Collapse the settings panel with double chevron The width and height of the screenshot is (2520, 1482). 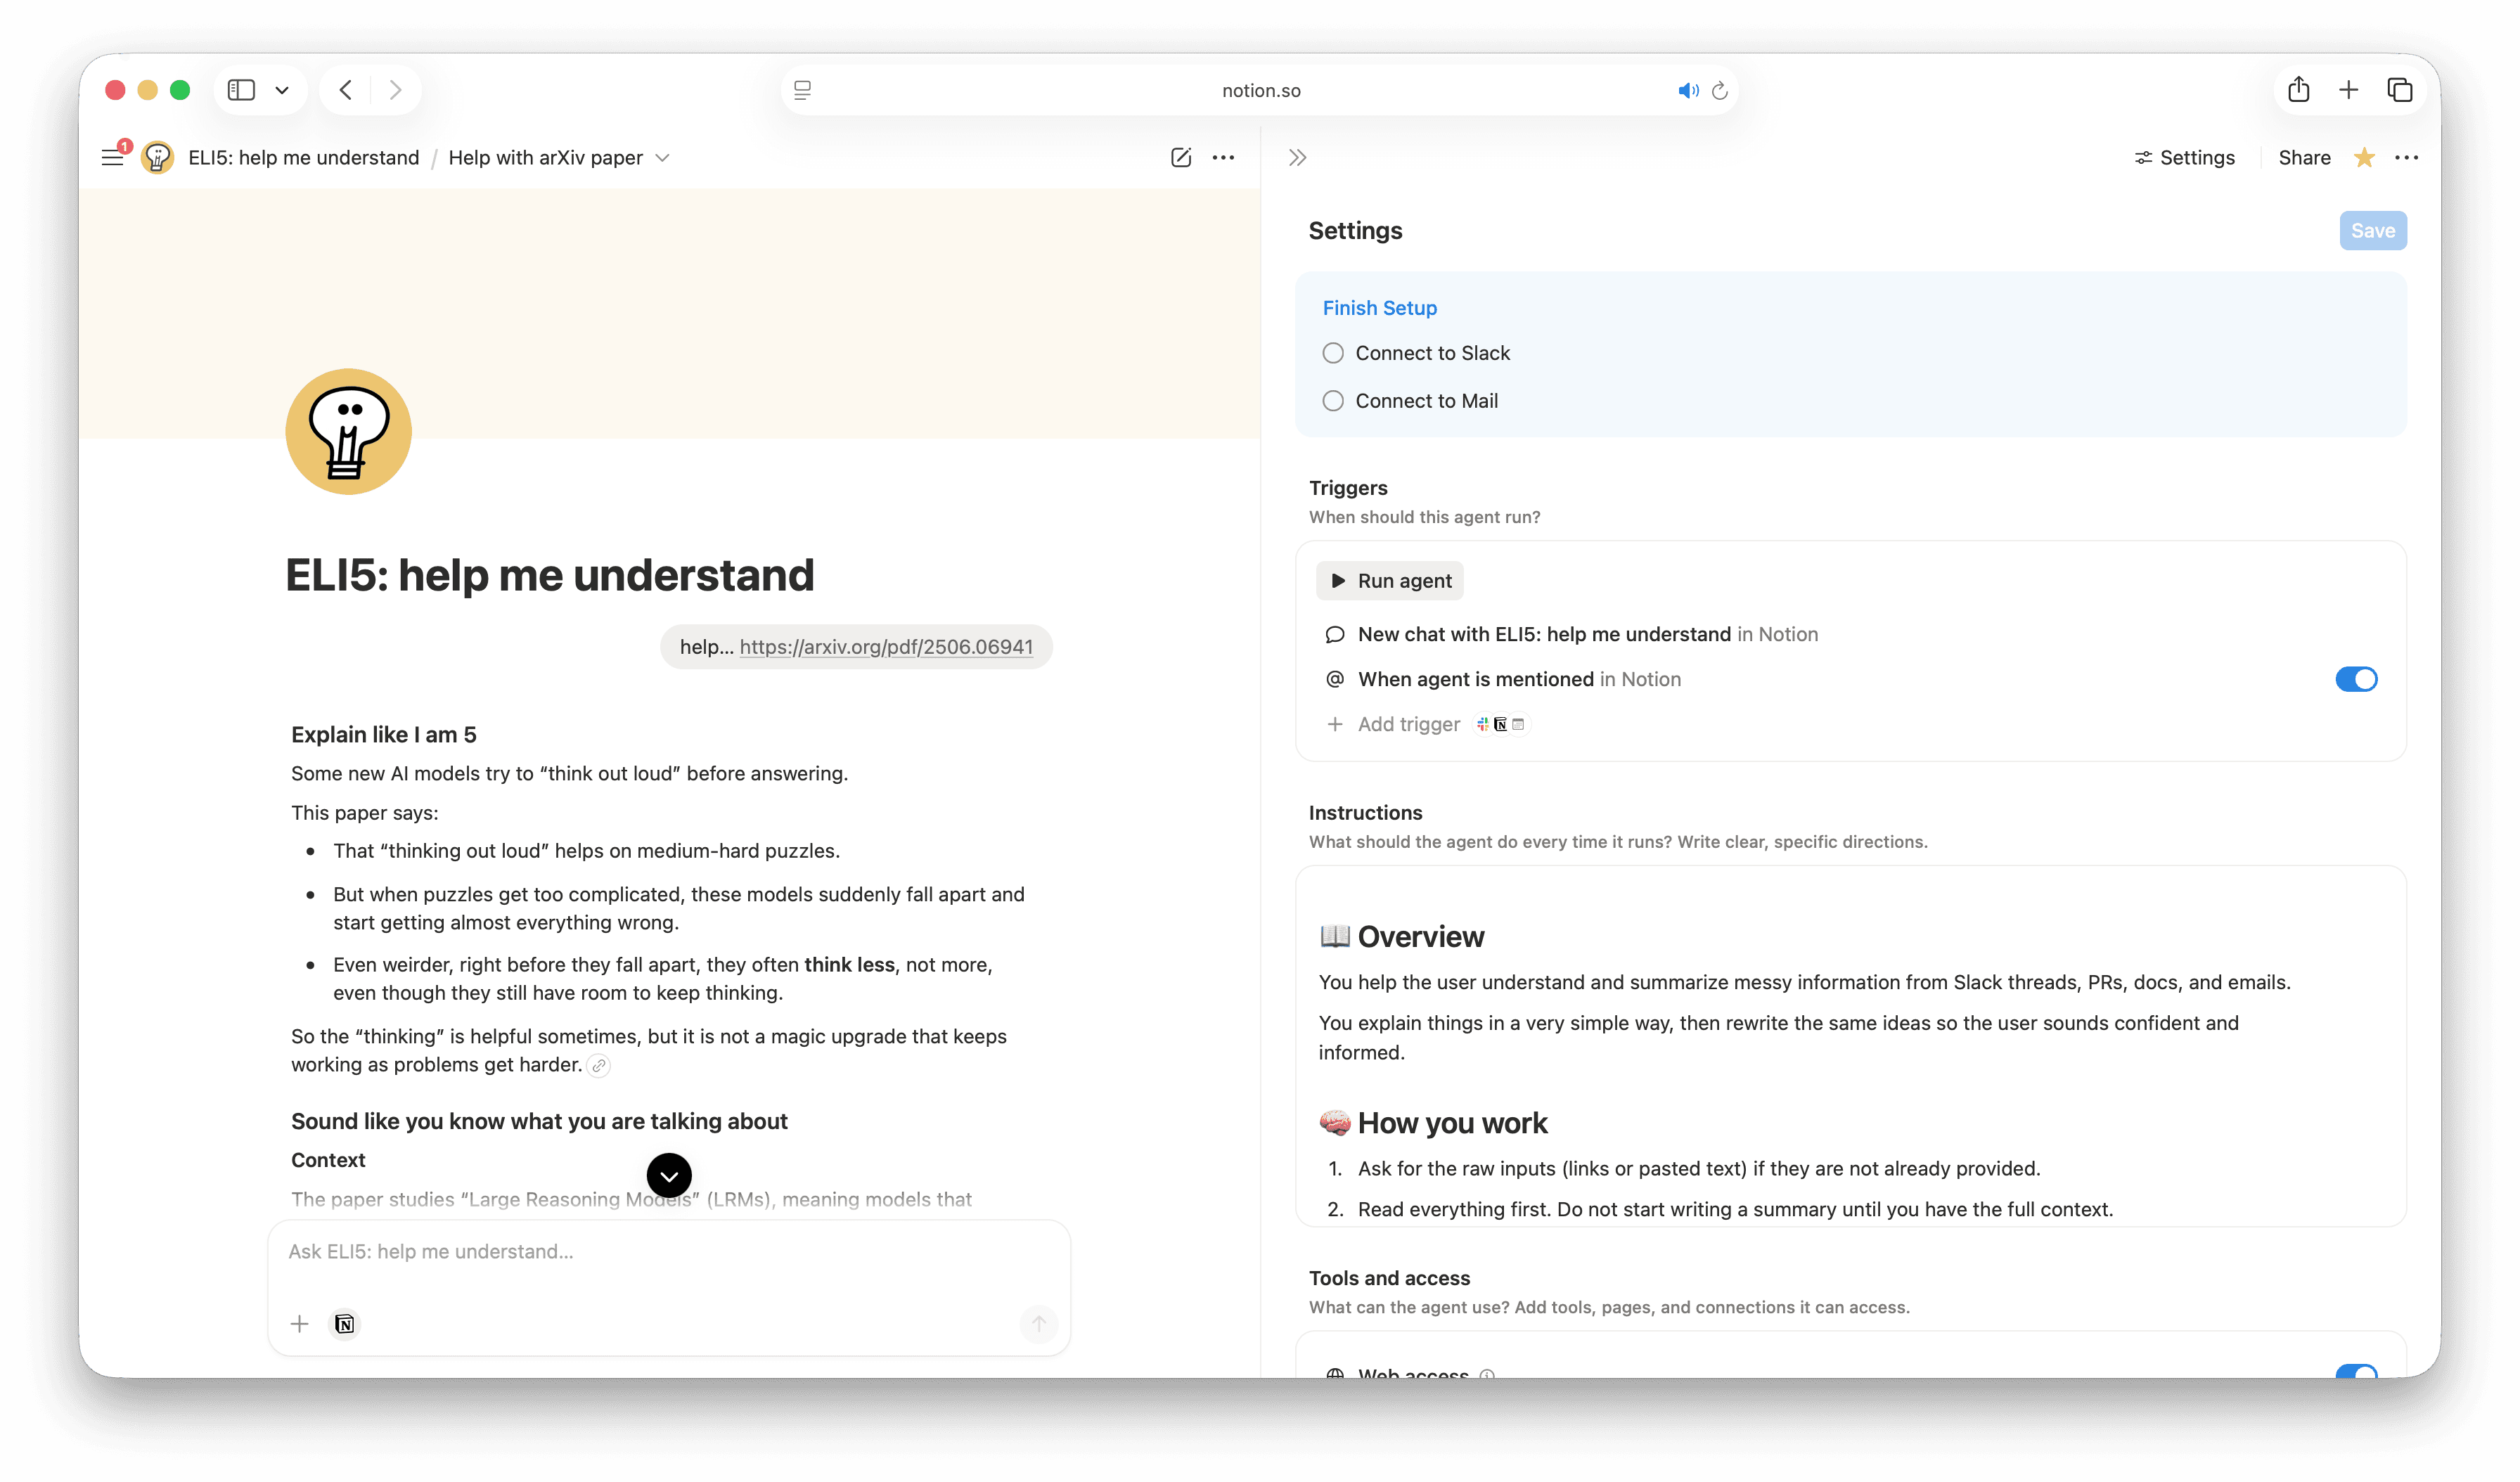pyautogui.click(x=1297, y=157)
